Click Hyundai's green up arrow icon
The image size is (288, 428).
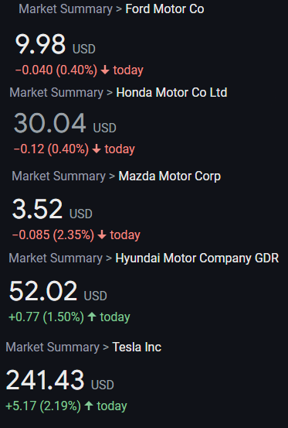tap(92, 317)
